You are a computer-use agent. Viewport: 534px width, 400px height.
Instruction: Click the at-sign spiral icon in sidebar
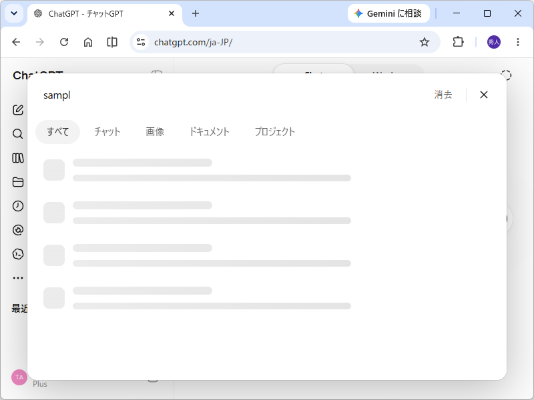18,230
